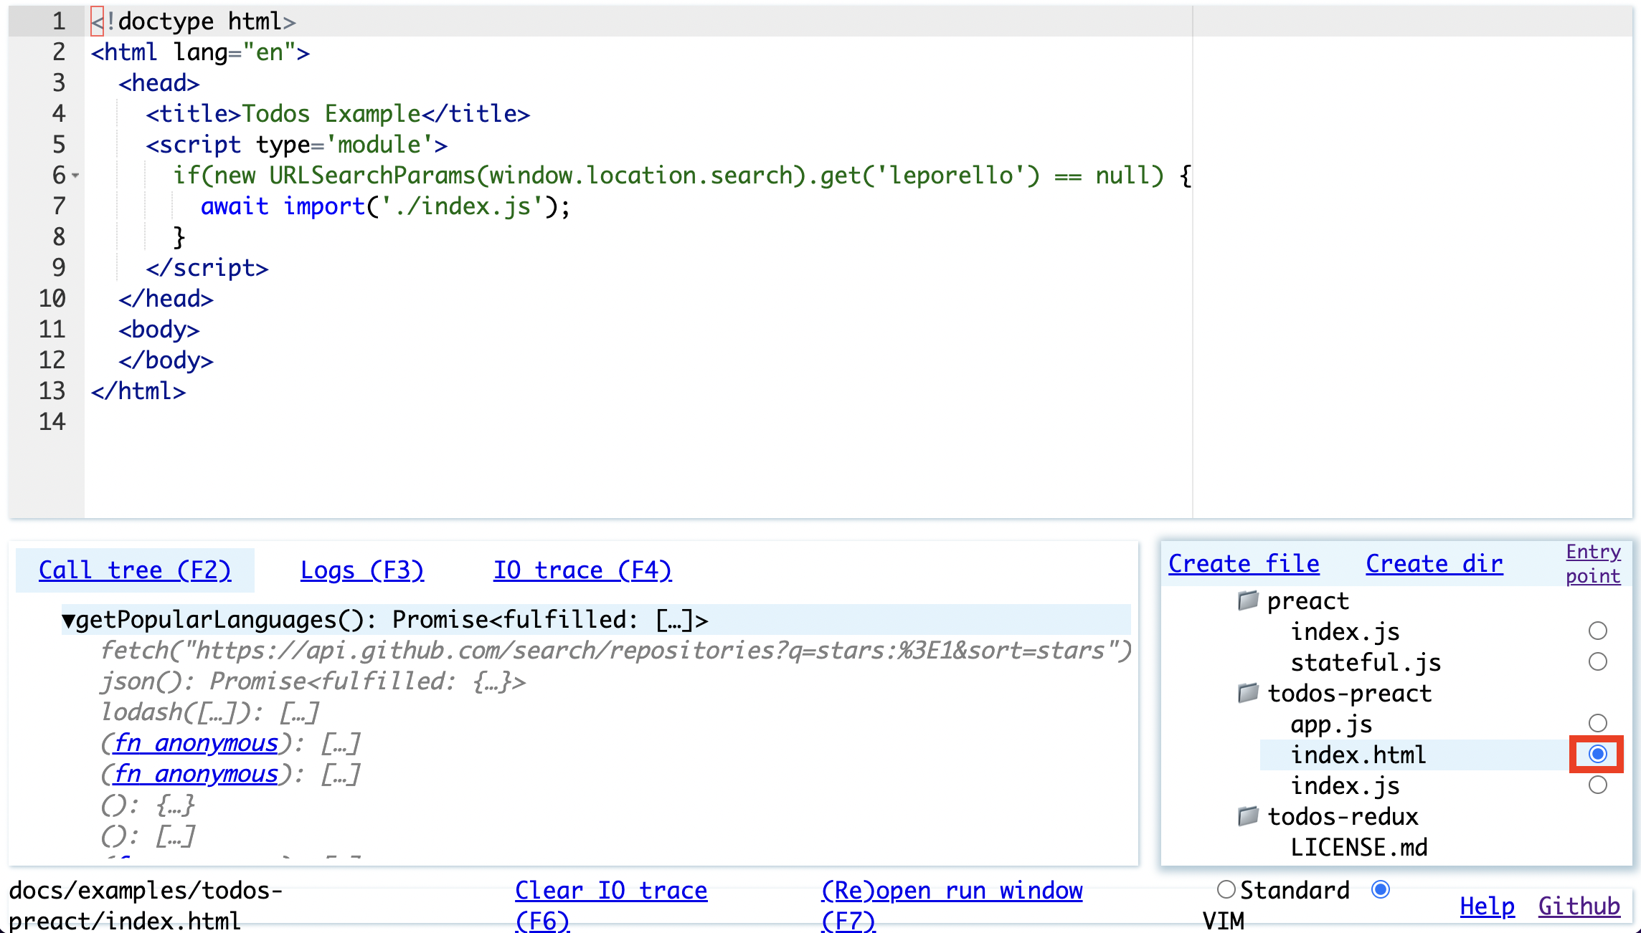Screen dimensions: 1641x933
Task: Collapse the getPopularLanguages call tree node
Action: point(70,619)
